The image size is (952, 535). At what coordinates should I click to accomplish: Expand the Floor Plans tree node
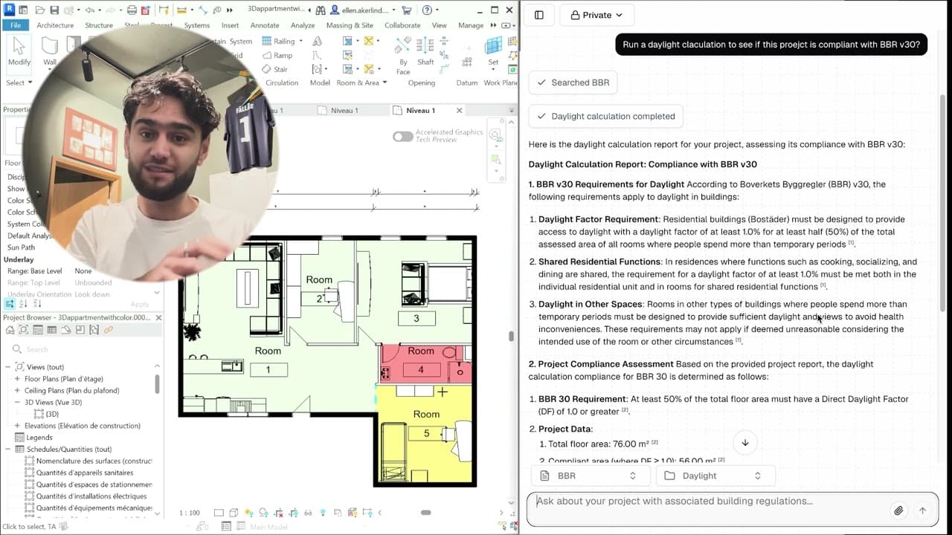pos(18,379)
